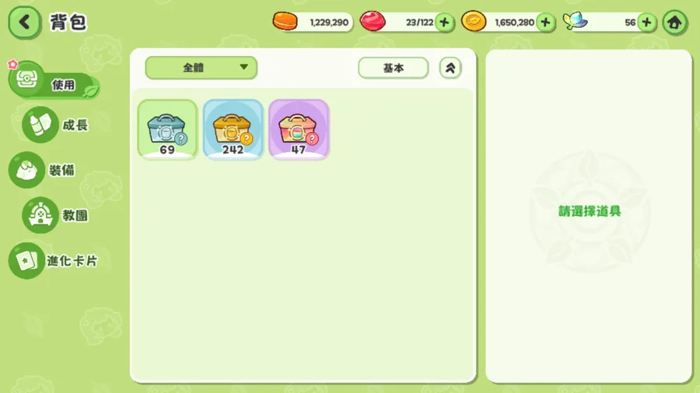Click the butterfly currency icon
Image resolution: width=700 pixels, height=393 pixels.
[575, 21]
